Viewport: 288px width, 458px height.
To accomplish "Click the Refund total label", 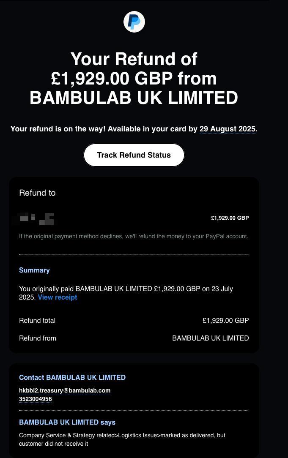I will coord(37,321).
